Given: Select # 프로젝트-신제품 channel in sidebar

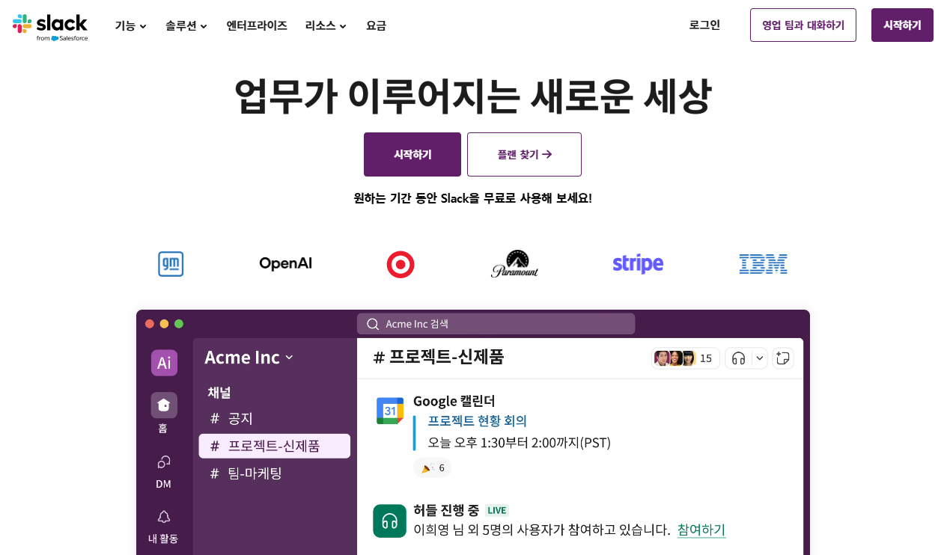Looking at the screenshot, I should [274, 446].
